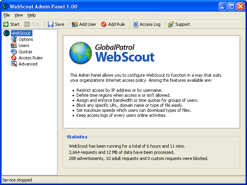Click the 'Define time regions' bullet

123,95
